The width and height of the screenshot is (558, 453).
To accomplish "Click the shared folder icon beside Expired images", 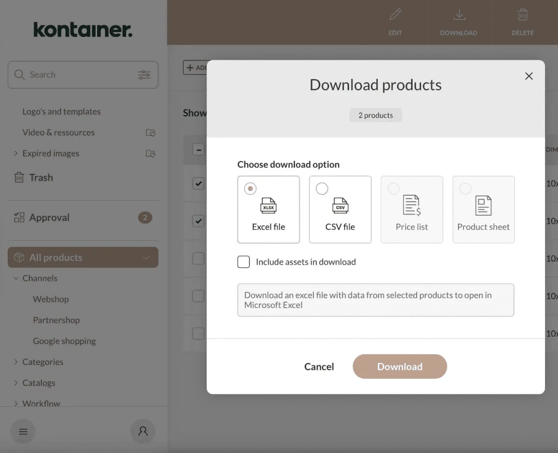I will pyautogui.click(x=150, y=153).
